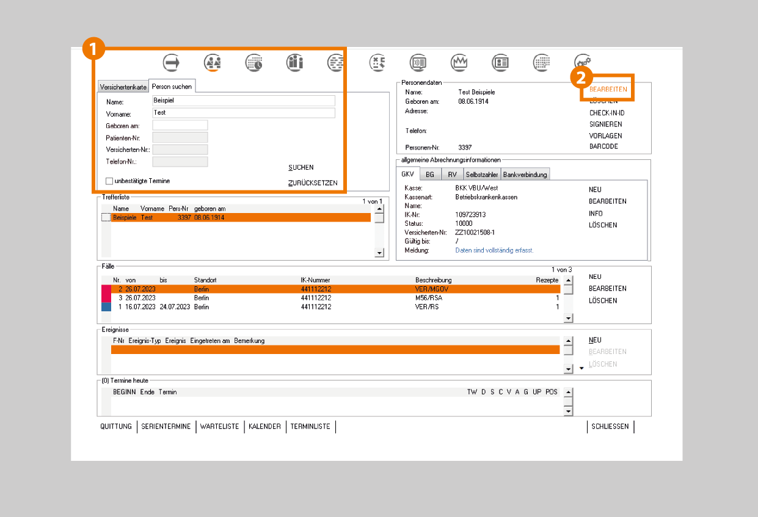Open the calendar with clock icon

254,62
